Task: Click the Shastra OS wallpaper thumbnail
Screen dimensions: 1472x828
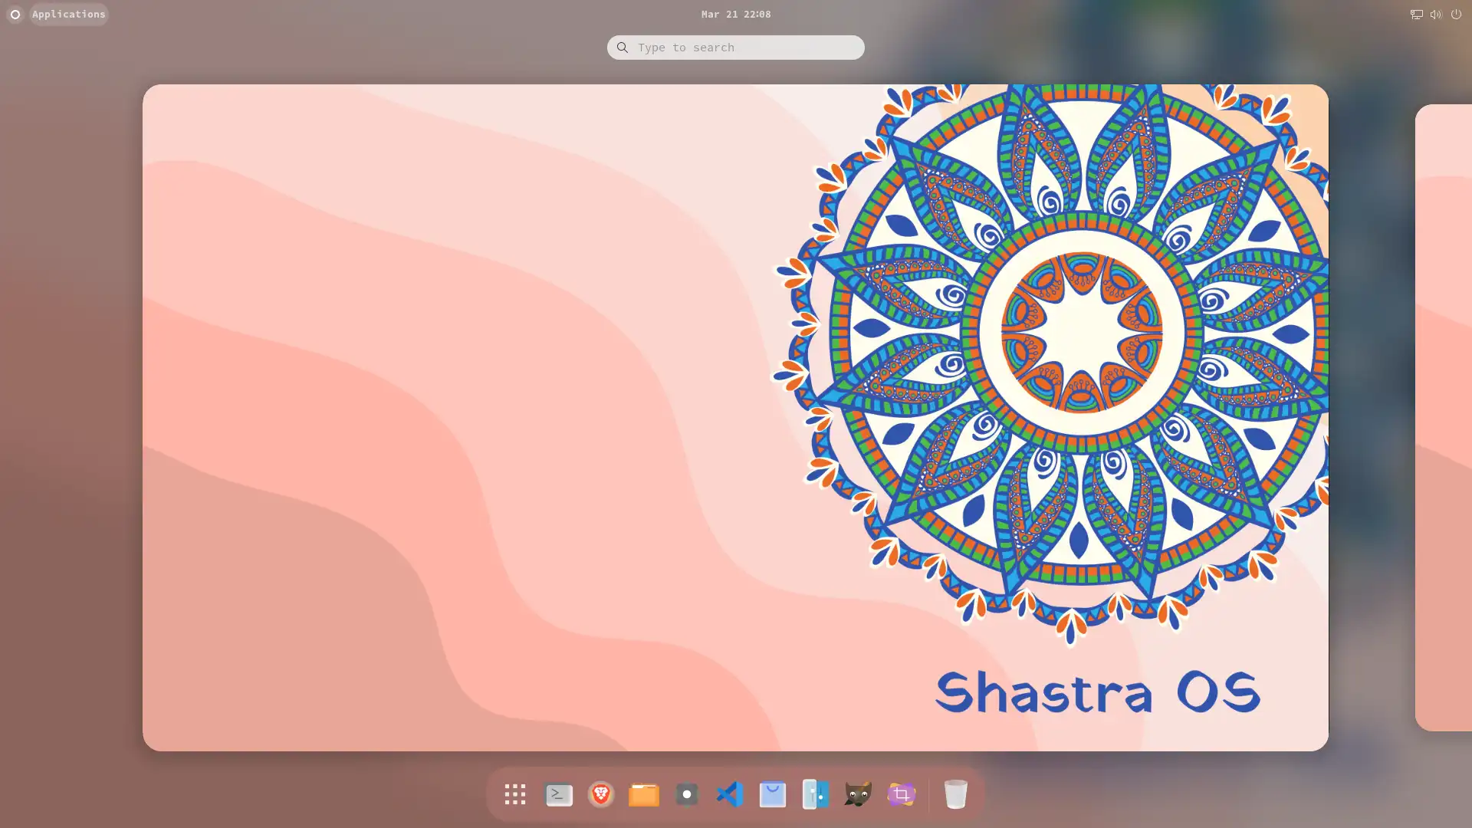Action: point(735,418)
